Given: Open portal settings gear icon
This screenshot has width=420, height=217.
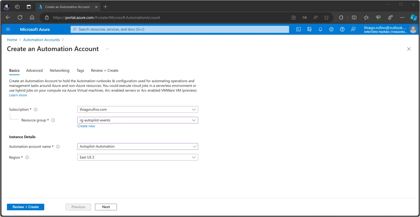Looking at the screenshot, I should pos(331,29).
